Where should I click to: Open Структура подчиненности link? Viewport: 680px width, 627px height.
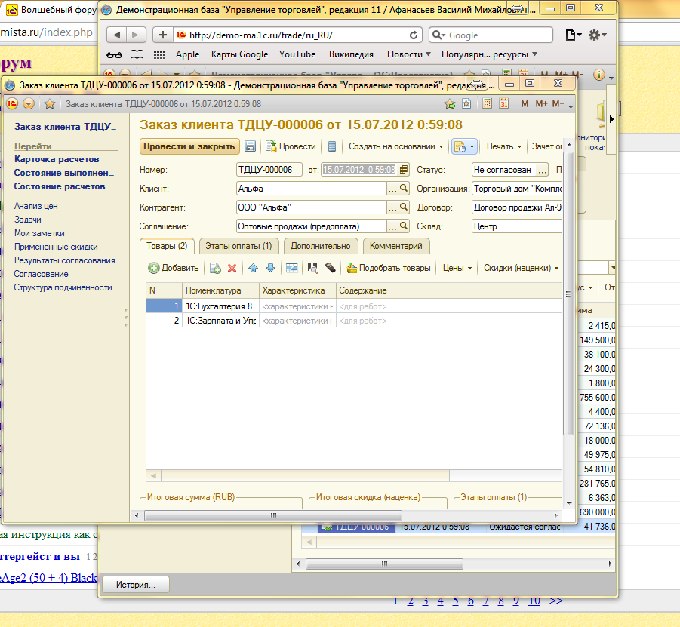pos(63,287)
